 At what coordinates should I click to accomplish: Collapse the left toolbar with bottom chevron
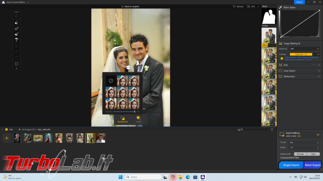[x=17, y=68]
